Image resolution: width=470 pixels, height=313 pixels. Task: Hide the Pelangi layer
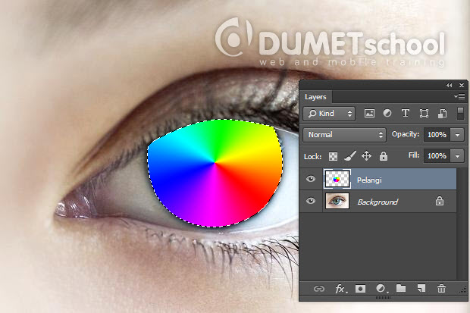311,179
